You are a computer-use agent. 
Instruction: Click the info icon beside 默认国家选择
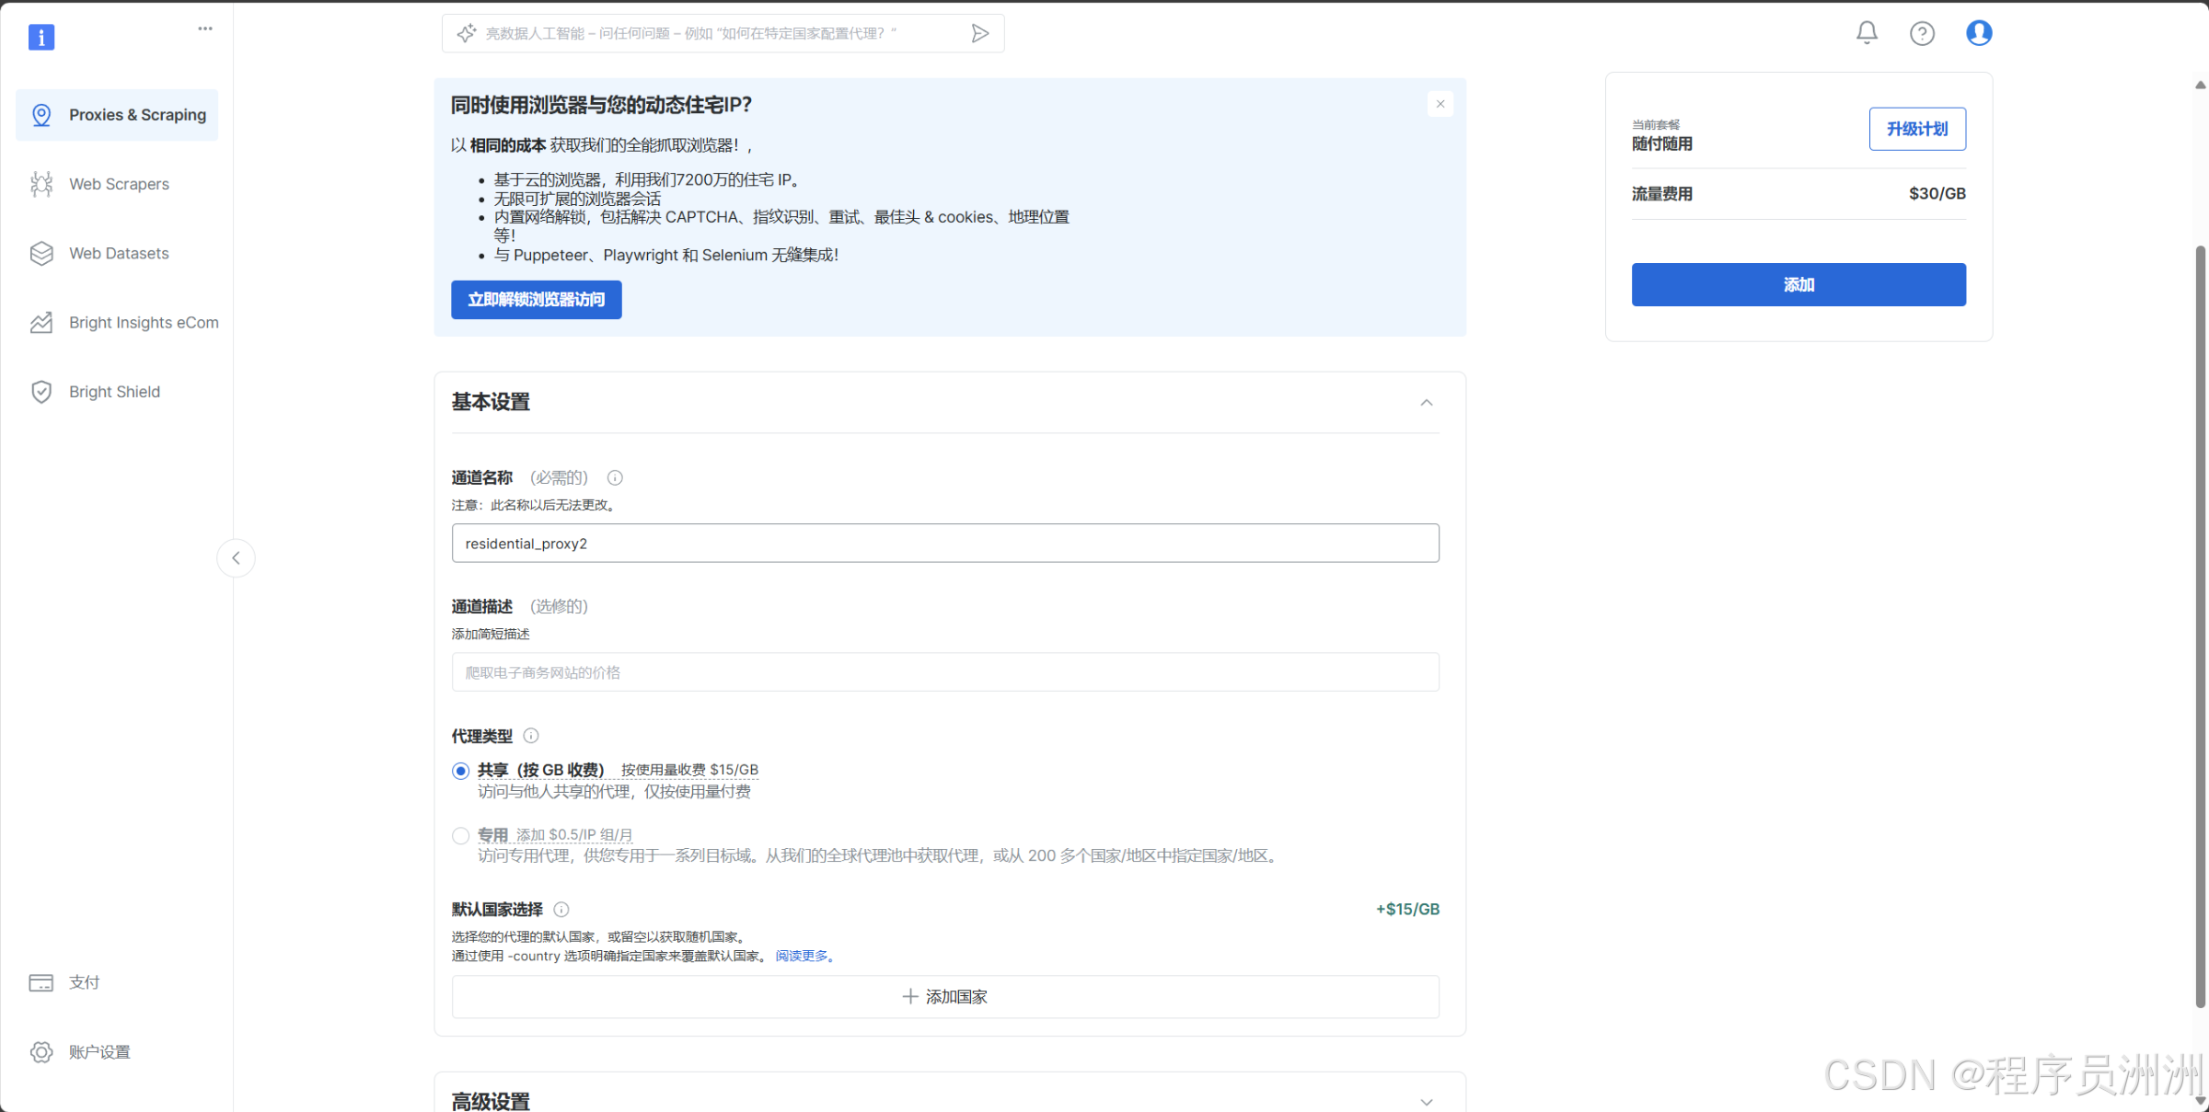(x=561, y=910)
